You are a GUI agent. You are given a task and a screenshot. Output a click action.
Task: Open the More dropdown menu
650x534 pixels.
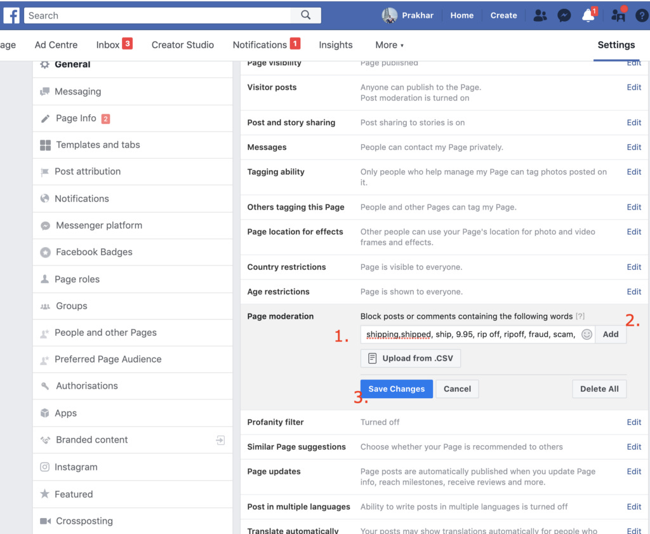389,45
